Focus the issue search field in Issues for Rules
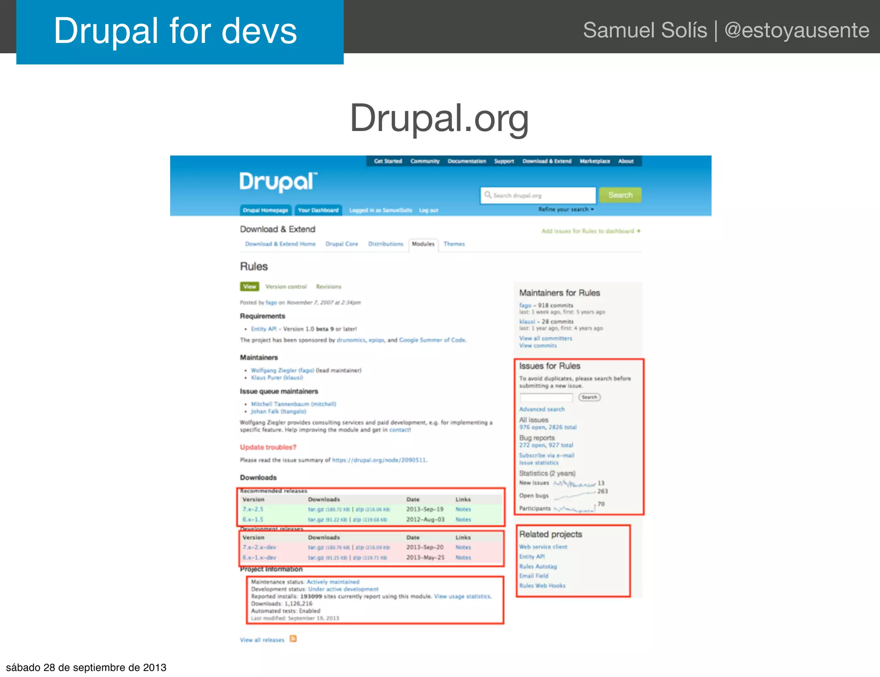Image resolution: width=880 pixels, height=677 pixels. (x=546, y=397)
